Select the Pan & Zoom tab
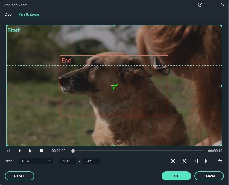The width and height of the screenshot is (229, 185). 29,14
